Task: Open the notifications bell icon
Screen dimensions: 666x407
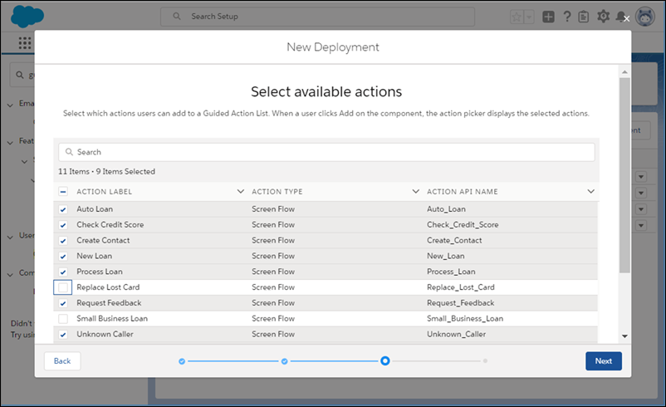Action: click(620, 17)
